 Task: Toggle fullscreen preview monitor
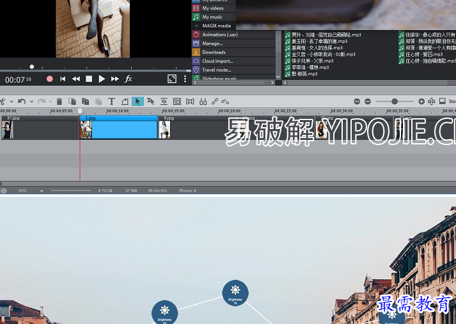[x=172, y=79]
